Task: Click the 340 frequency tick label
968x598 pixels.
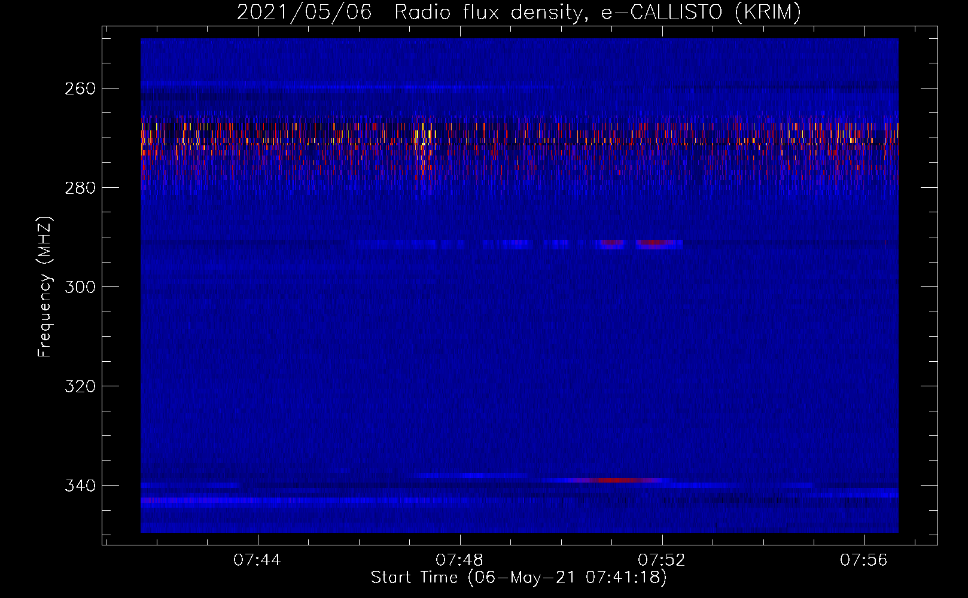Action: click(80, 486)
